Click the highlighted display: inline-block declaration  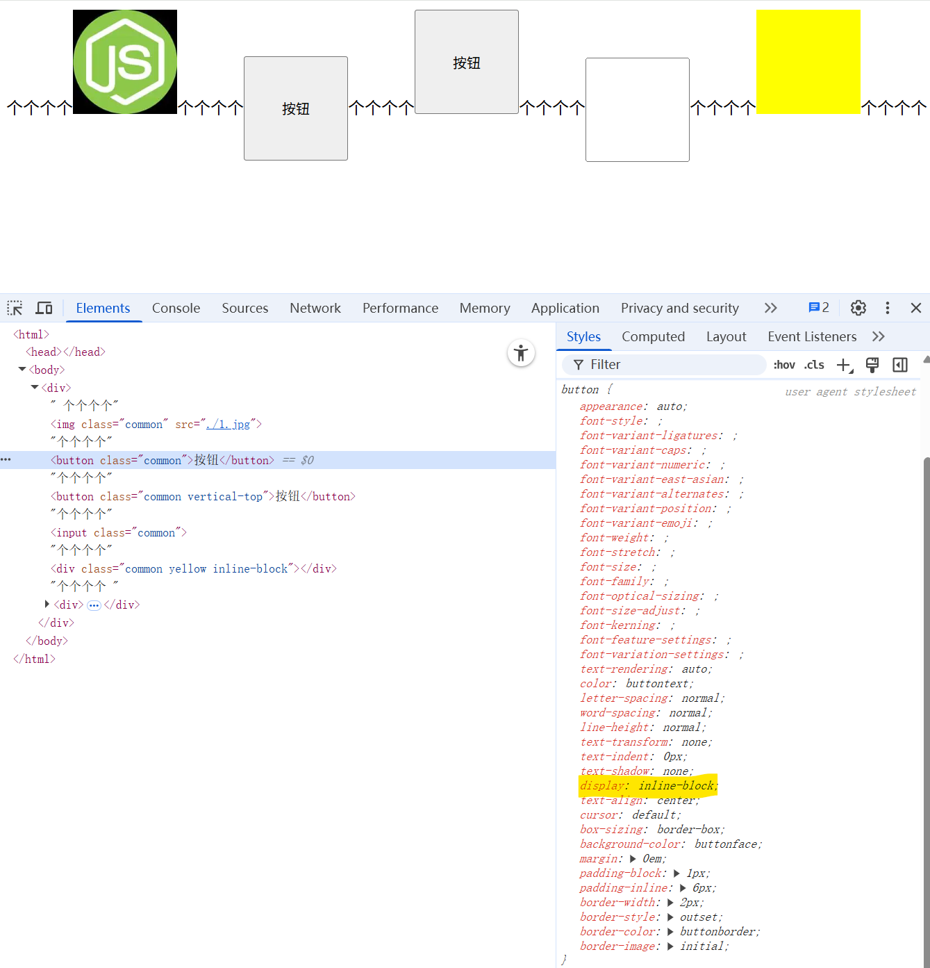[648, 785]
